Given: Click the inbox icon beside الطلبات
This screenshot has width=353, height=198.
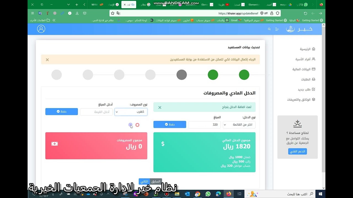Looking at the screenshot, I should [x=313, y=79].
